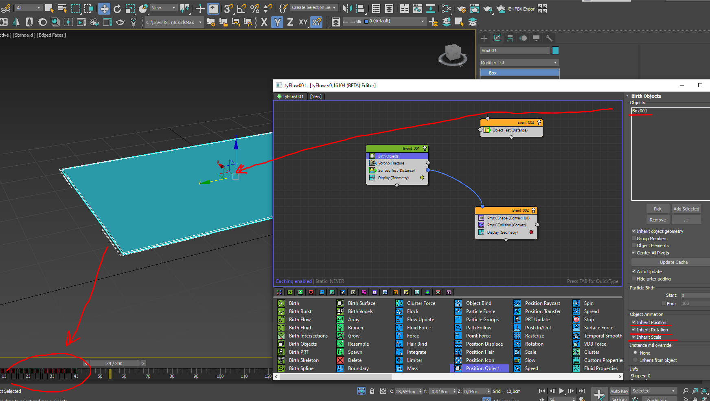
Task: Click the Selection Lock padlock icon
Action: pyautogui.click(x=372, y=391)
